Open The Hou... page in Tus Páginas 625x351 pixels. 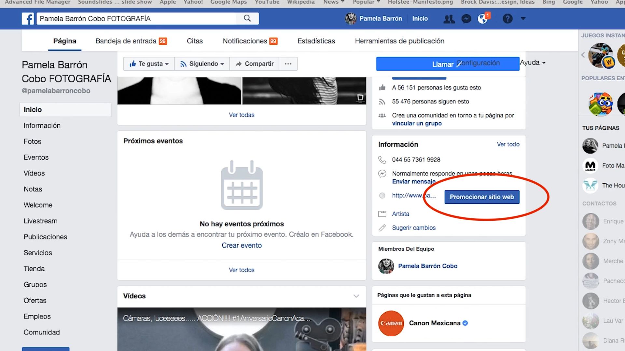[x=603, y=186]
